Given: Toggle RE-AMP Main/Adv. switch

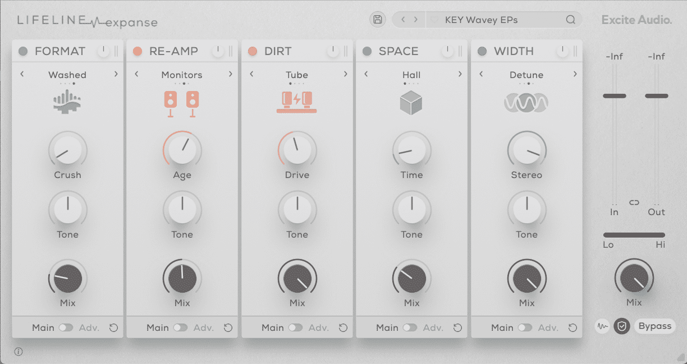Looking at the screenshot, I should (x=181, y=327).
